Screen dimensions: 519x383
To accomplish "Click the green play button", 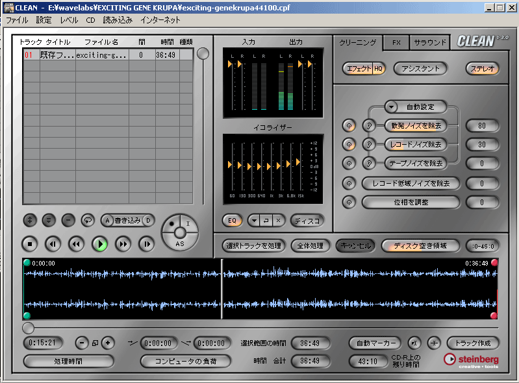I will pyautogui.click(x=99, y=245).
